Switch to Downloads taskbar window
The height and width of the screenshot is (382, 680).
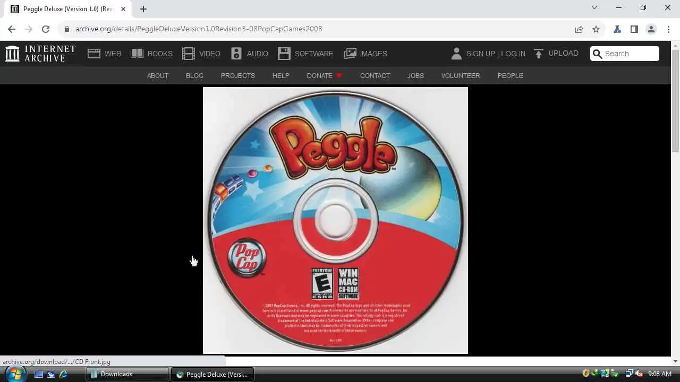[127, 374]
